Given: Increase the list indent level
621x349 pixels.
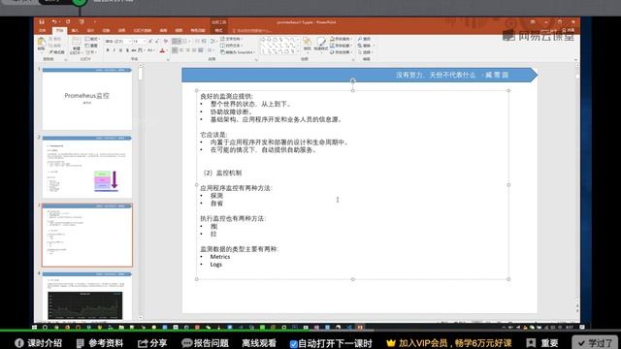Looking at the screenshot, I should 204,41.
